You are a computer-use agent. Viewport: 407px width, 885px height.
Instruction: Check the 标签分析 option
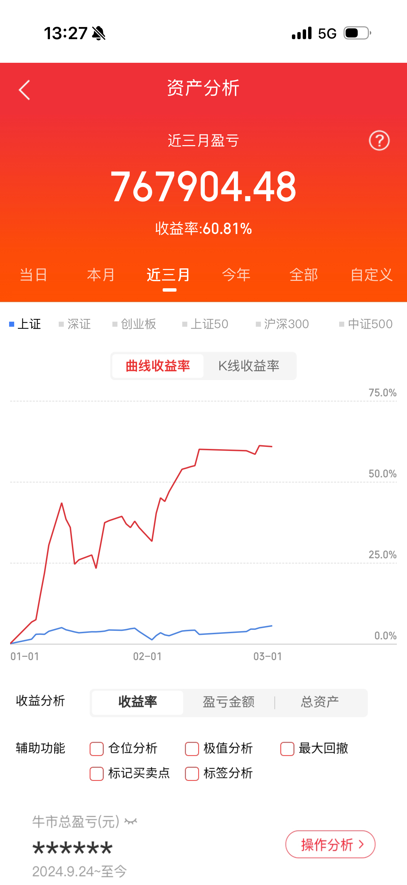192,773
